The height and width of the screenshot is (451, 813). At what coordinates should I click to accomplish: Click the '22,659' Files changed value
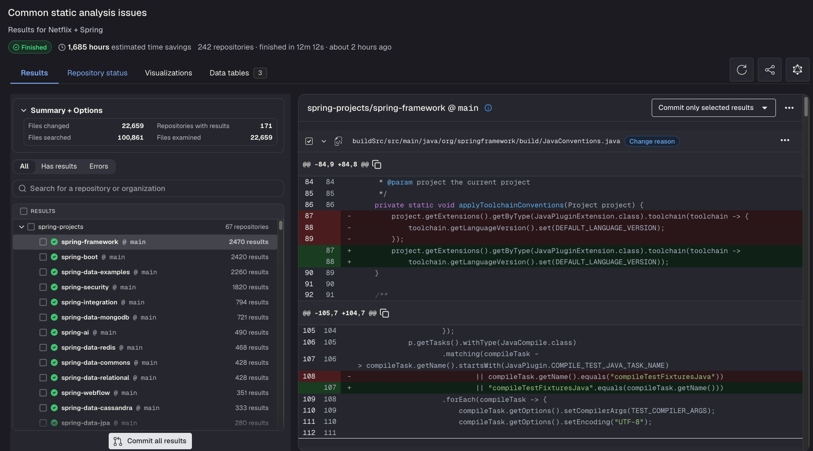point(133,126)
